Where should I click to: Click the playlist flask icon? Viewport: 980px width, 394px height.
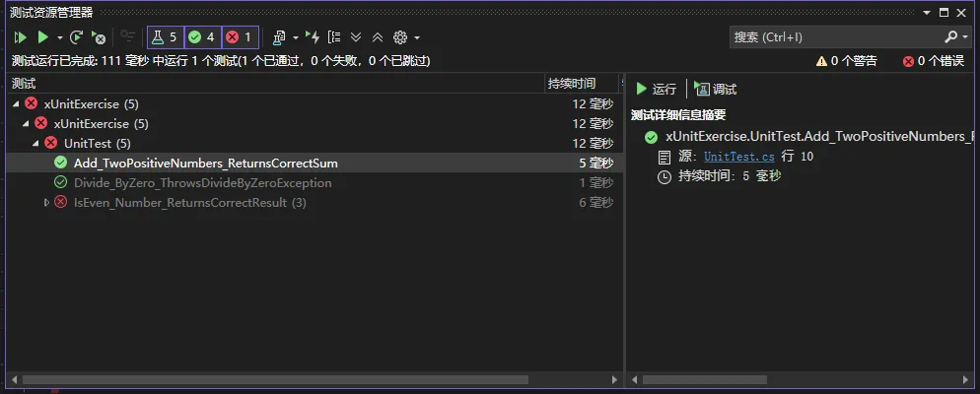click(279, 38)
